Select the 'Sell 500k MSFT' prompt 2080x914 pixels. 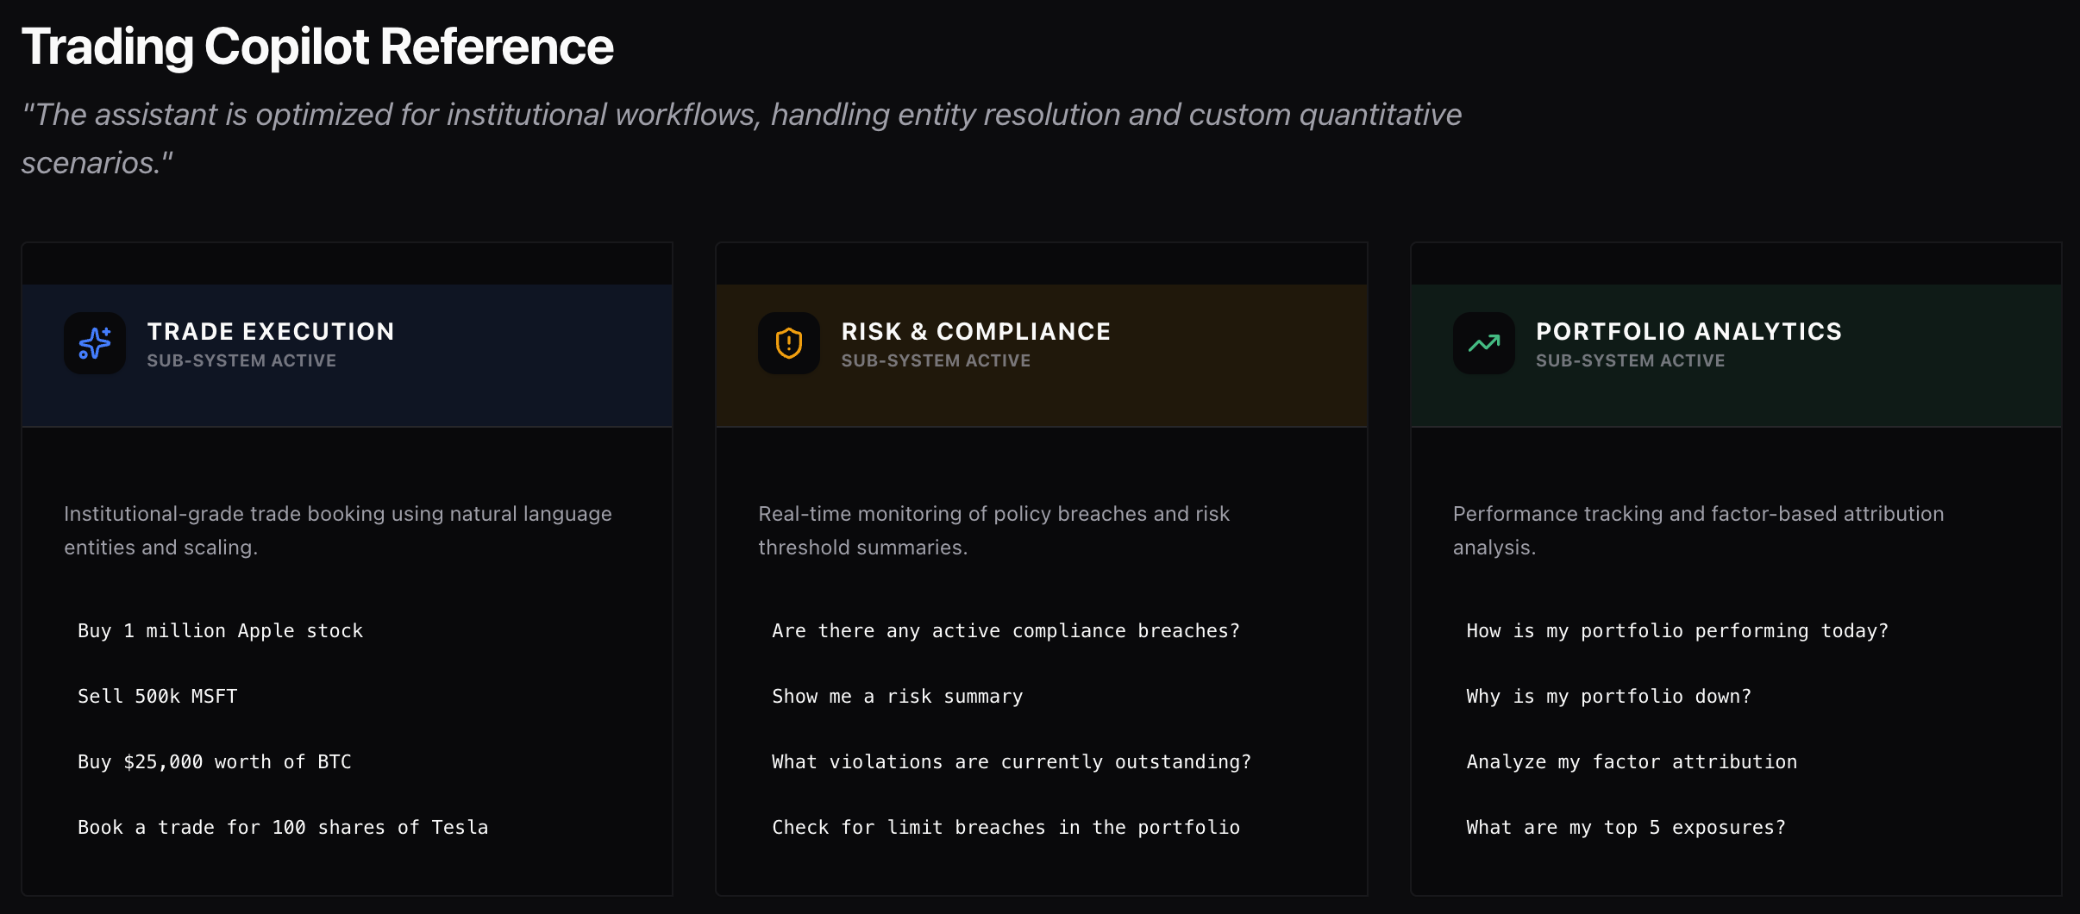coord(158,697)
